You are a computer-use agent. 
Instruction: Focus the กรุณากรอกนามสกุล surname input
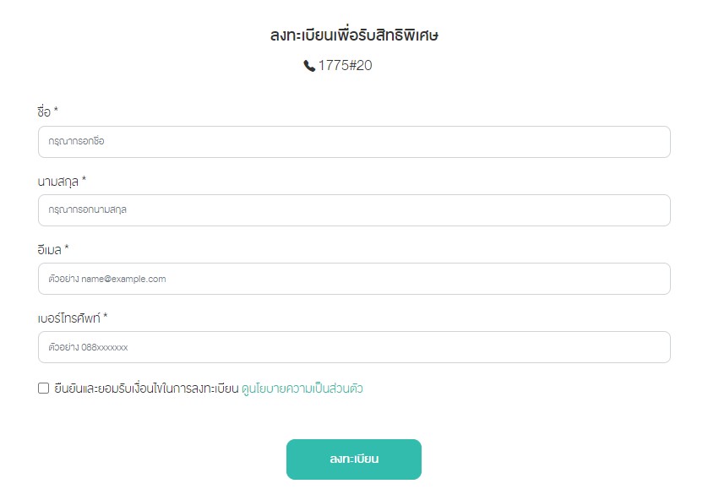pos(354,210)
